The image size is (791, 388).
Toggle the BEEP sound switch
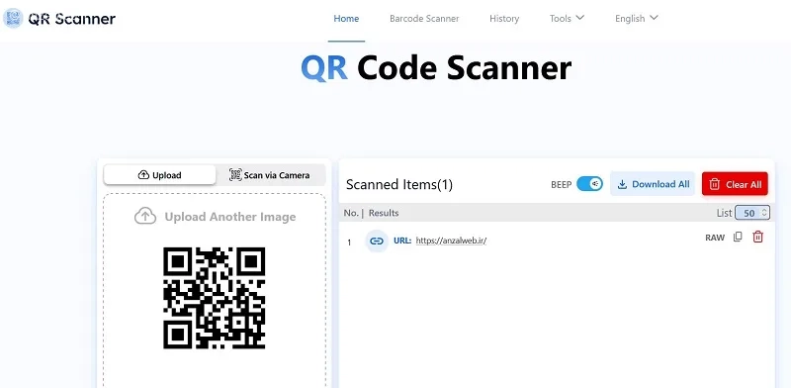click(x=589, y=184)
